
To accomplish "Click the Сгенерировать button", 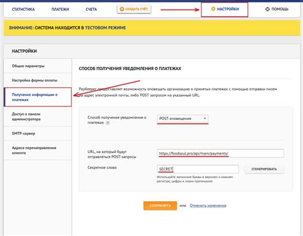I will click(x=264, y=169).
